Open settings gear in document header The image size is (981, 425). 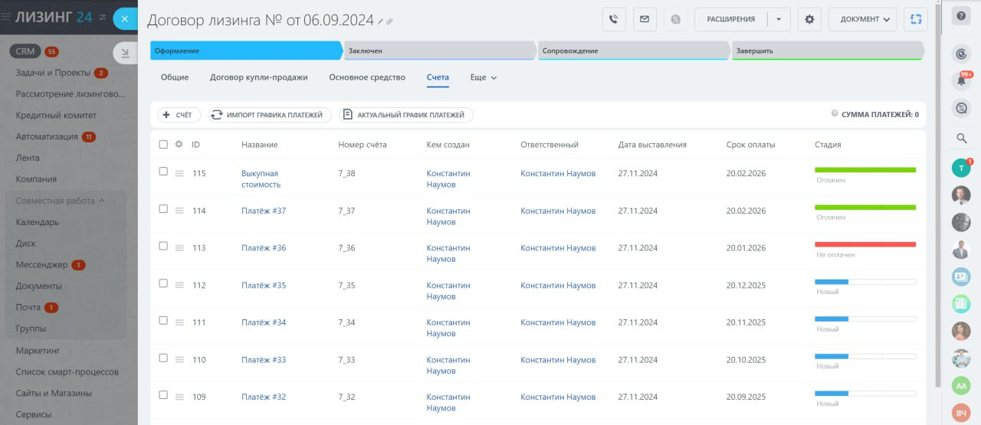tap(809, 19)
